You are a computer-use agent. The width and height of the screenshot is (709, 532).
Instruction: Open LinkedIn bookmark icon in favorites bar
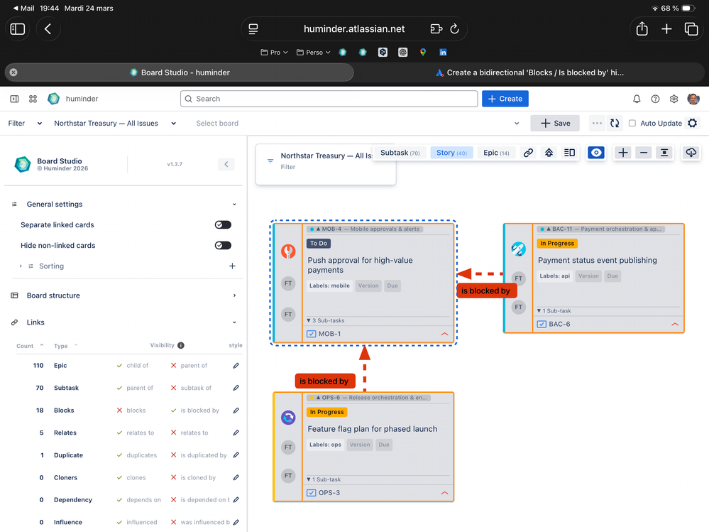click(x=443, y=53)
